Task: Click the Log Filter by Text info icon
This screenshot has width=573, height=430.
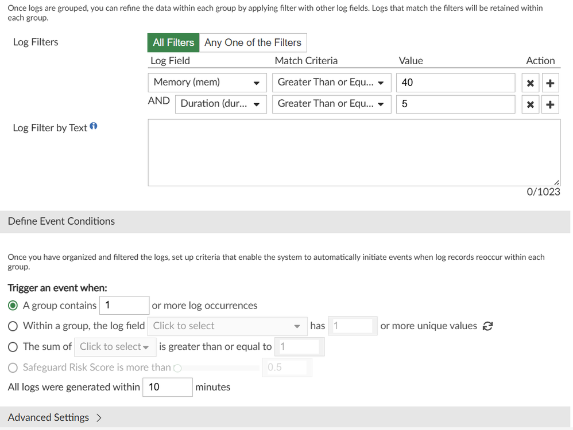Action: pyautogui.click(x=94, y=127)
